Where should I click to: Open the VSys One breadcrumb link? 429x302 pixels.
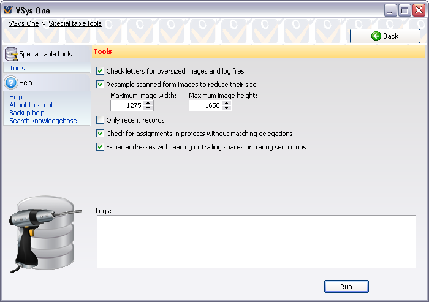(23, 23)
